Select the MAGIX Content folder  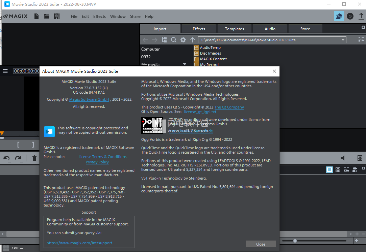coord(210,59)
